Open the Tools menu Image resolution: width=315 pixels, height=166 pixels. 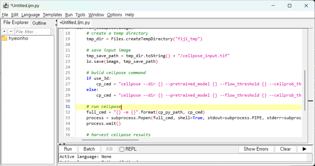(80, 15)
